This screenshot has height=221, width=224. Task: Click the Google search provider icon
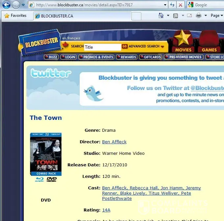191,5
